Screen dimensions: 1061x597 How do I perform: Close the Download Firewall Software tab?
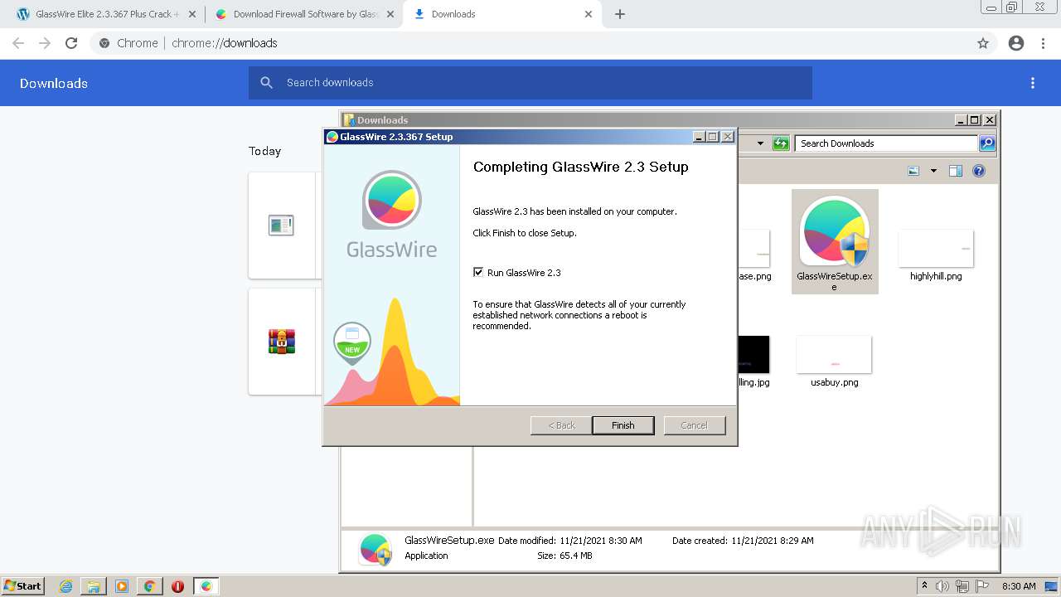coord(390,14)
